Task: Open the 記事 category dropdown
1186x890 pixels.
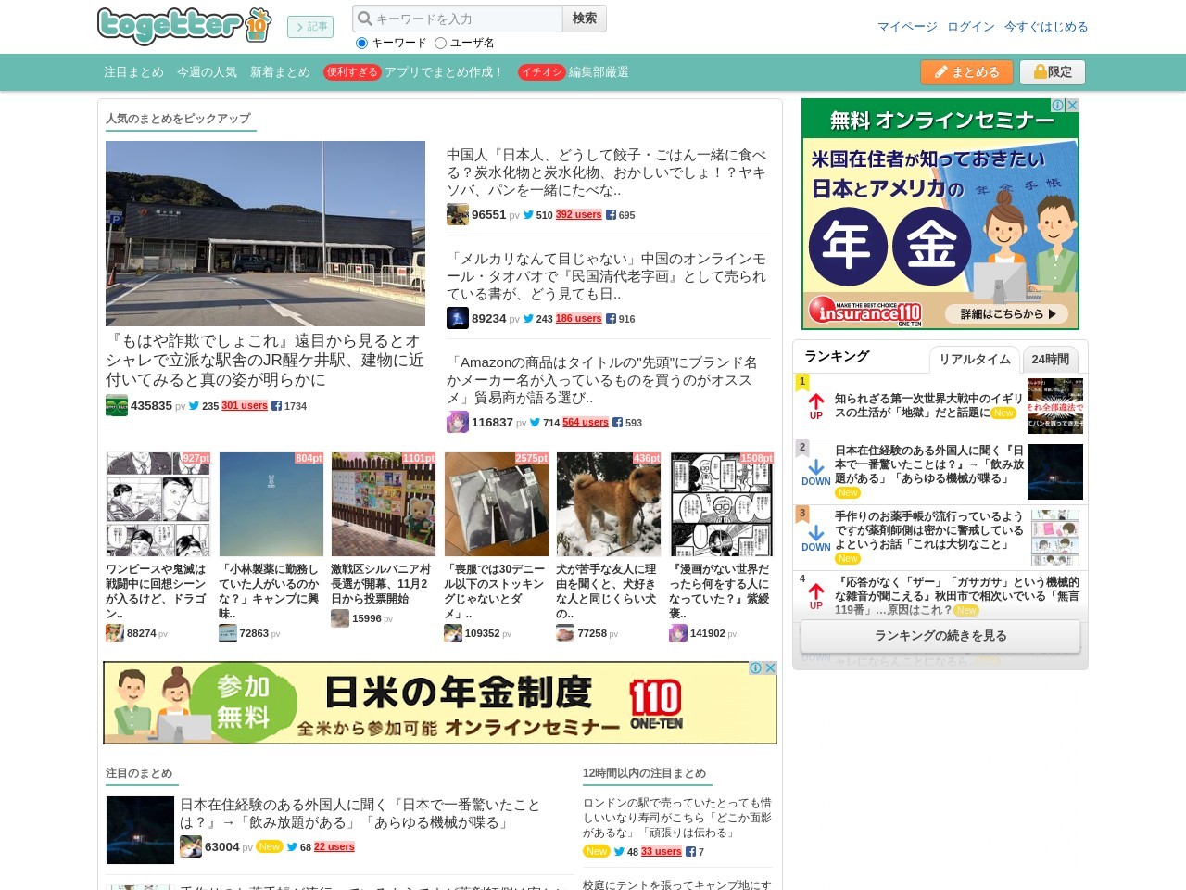Action: click(x=310, y=27)
